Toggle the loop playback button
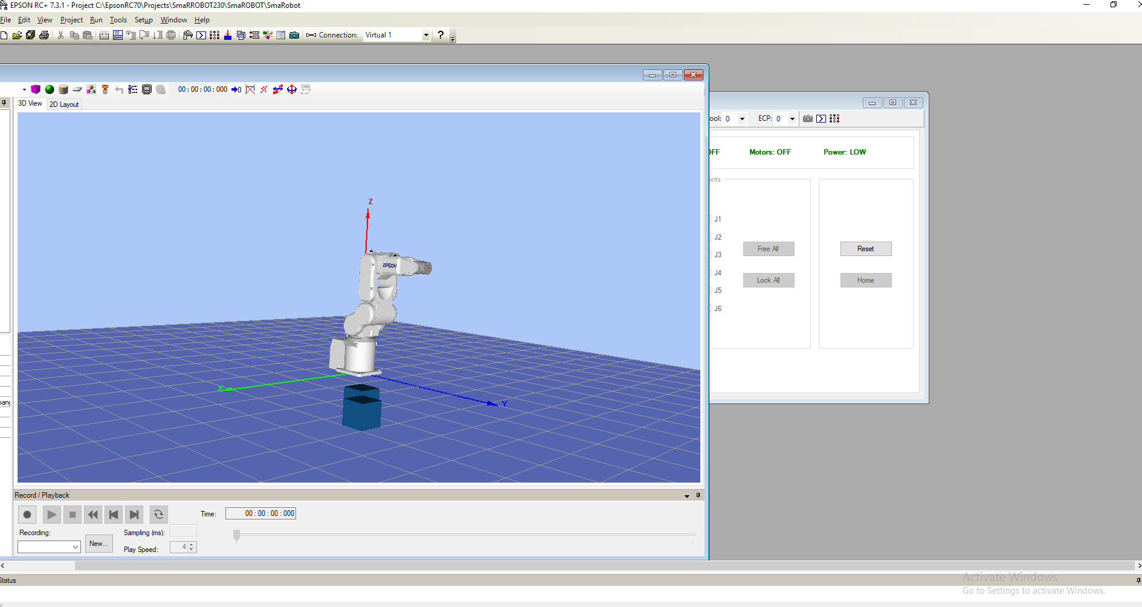This screenshot has height=607, width=1142. (x=158, y=515)
